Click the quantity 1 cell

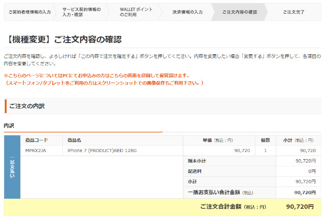pyautogui.click(x=265, y=151)
